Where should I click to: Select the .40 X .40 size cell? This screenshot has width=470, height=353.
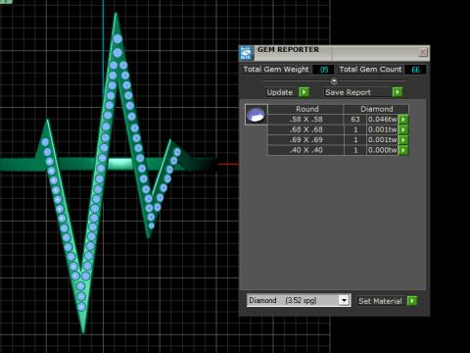(305, 150)
